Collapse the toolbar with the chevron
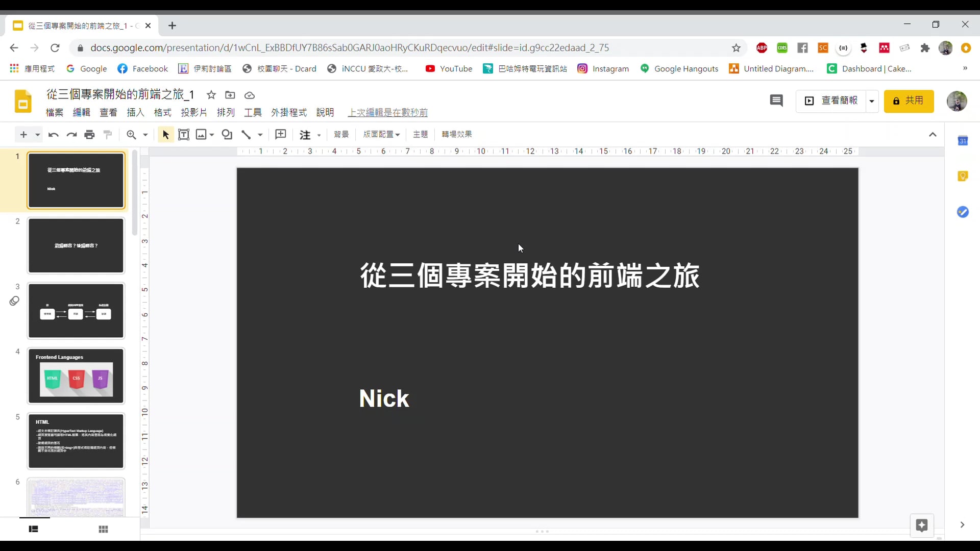 coord(933,134)
